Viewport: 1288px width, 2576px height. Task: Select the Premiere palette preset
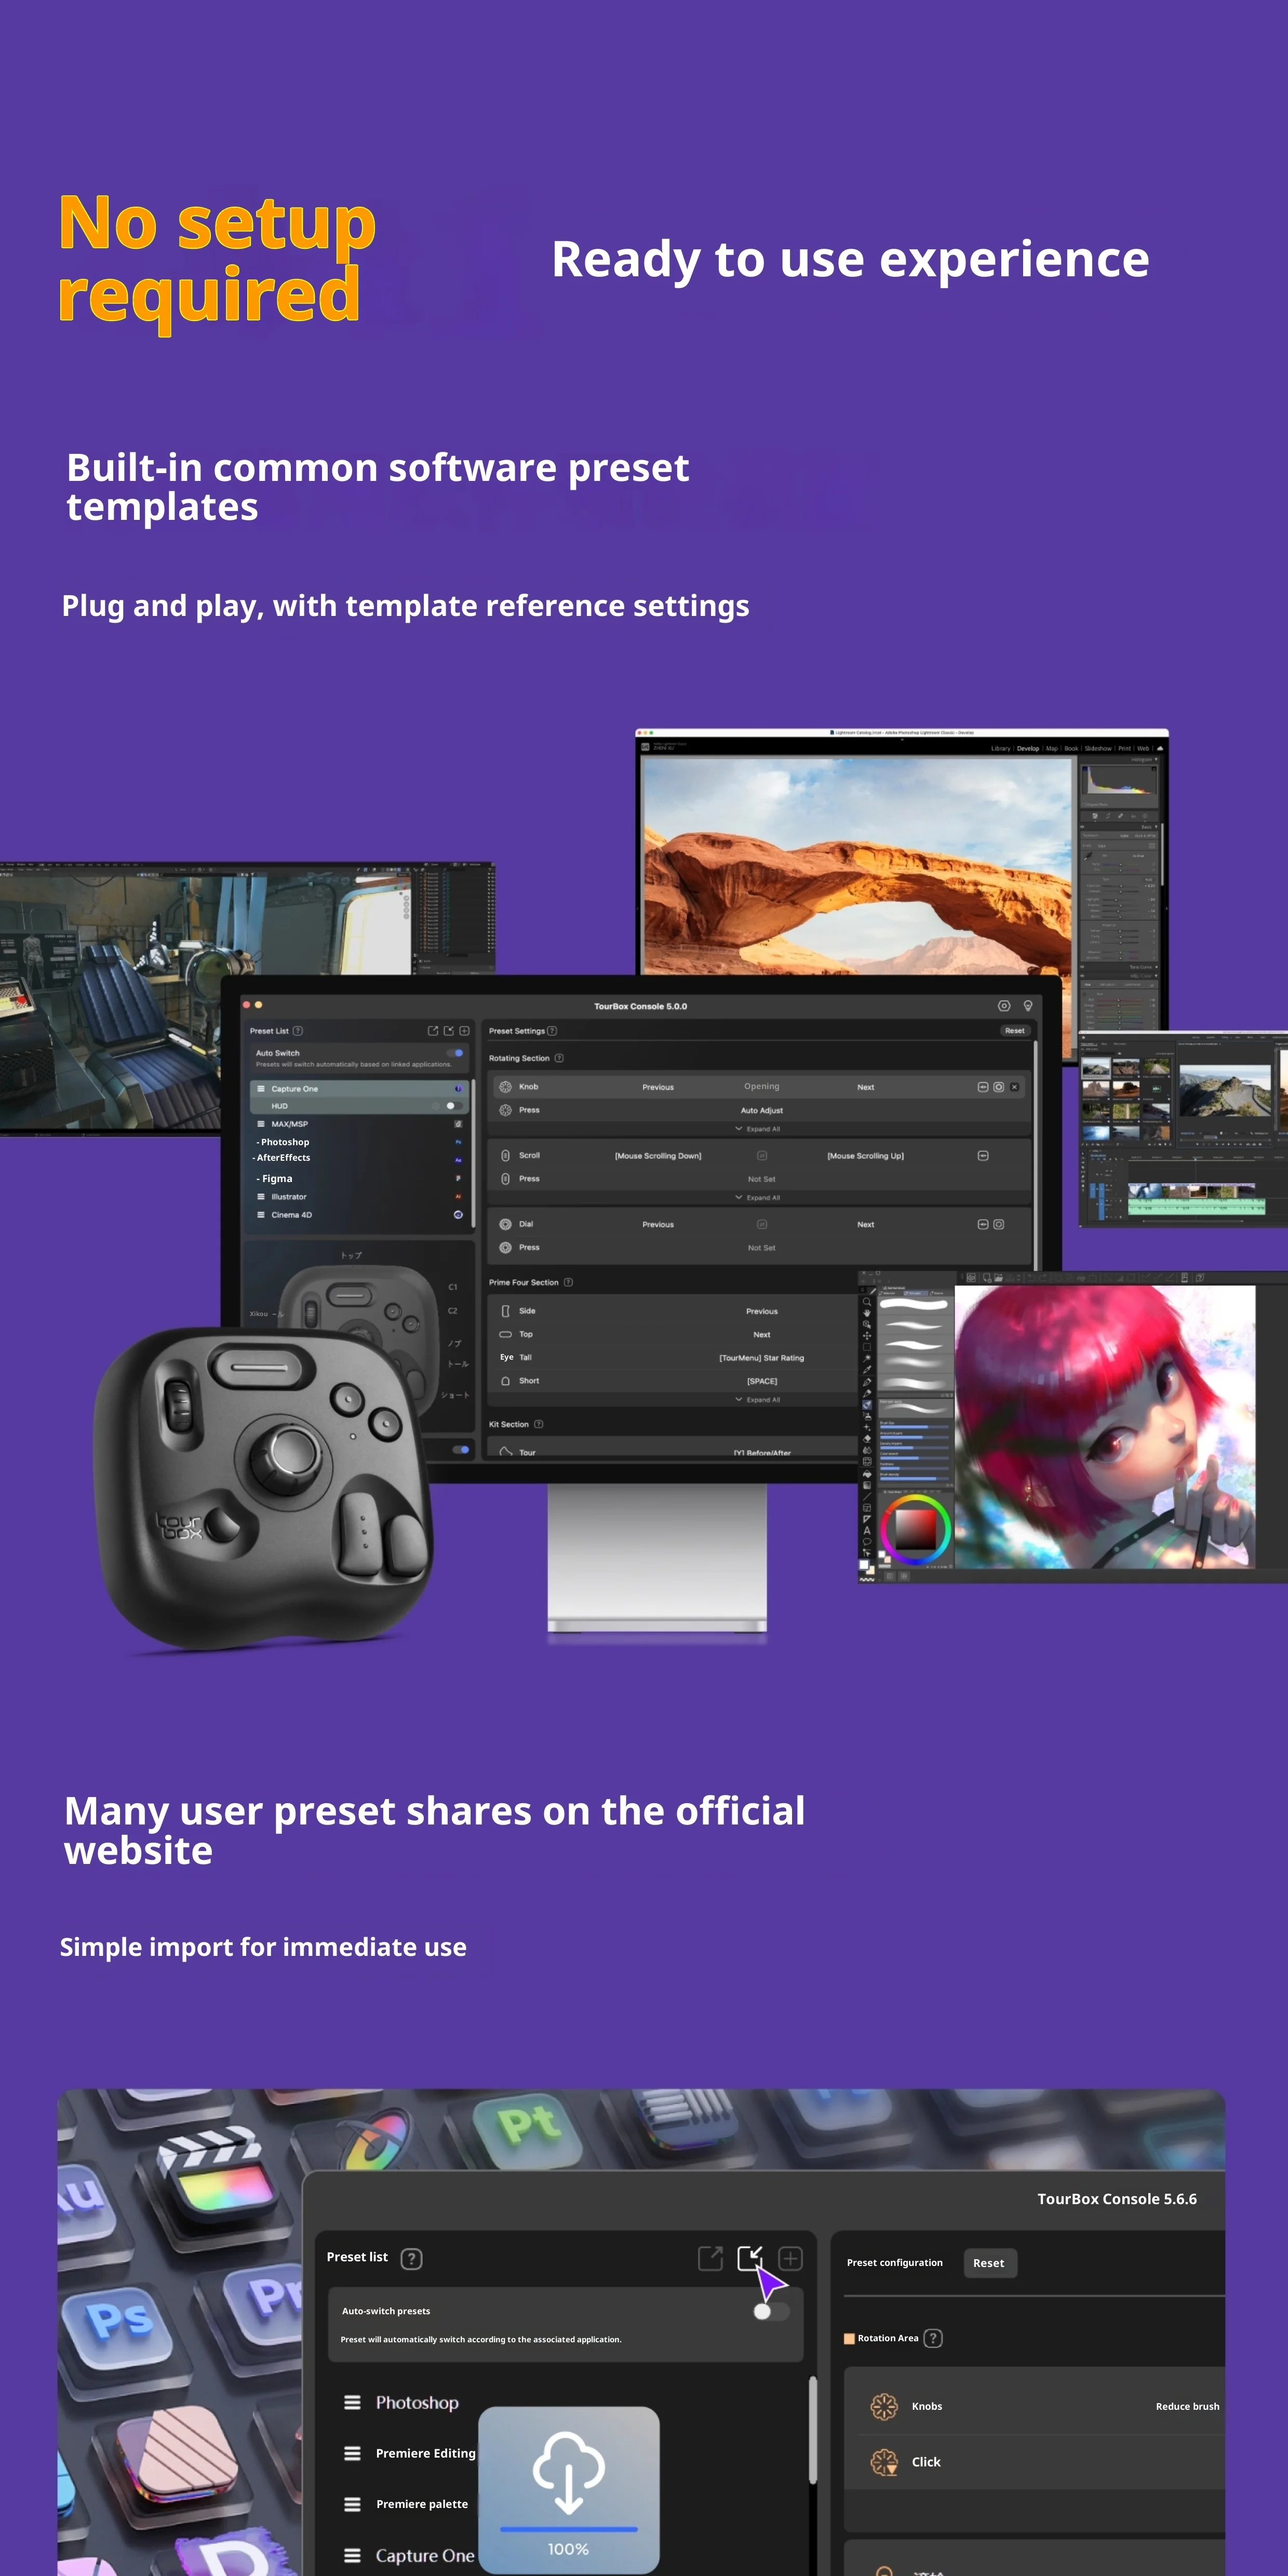click(x=421, y=2504)
